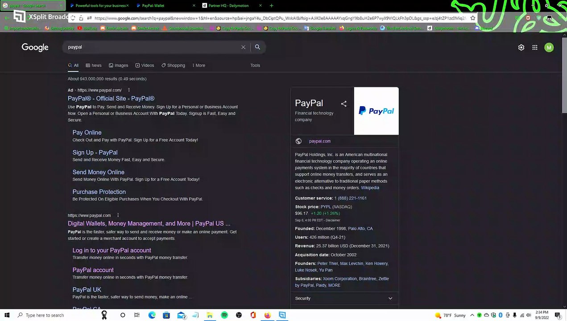This screenshot has width=567, height=321.
Task: Expand the Security section
Action: 344,298
